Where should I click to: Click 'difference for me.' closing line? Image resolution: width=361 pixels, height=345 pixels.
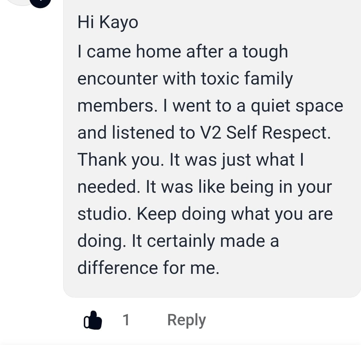coord(149,268)
